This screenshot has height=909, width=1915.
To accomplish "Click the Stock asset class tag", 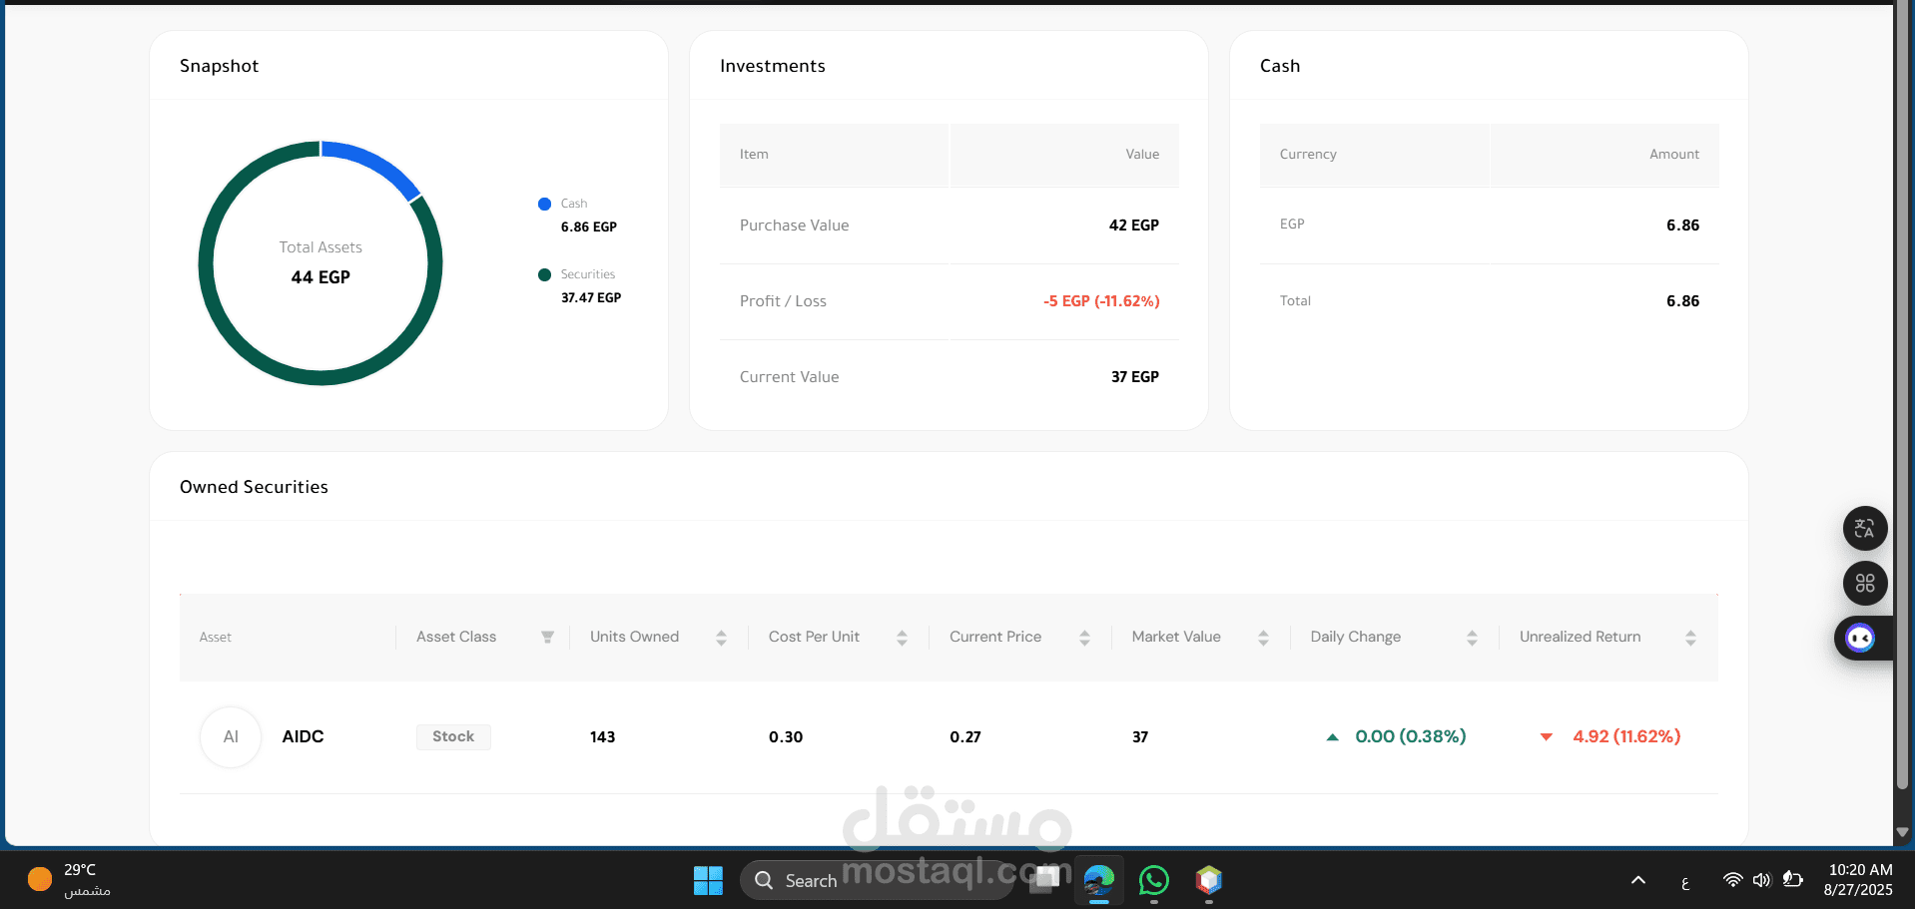I will point(453,737).
